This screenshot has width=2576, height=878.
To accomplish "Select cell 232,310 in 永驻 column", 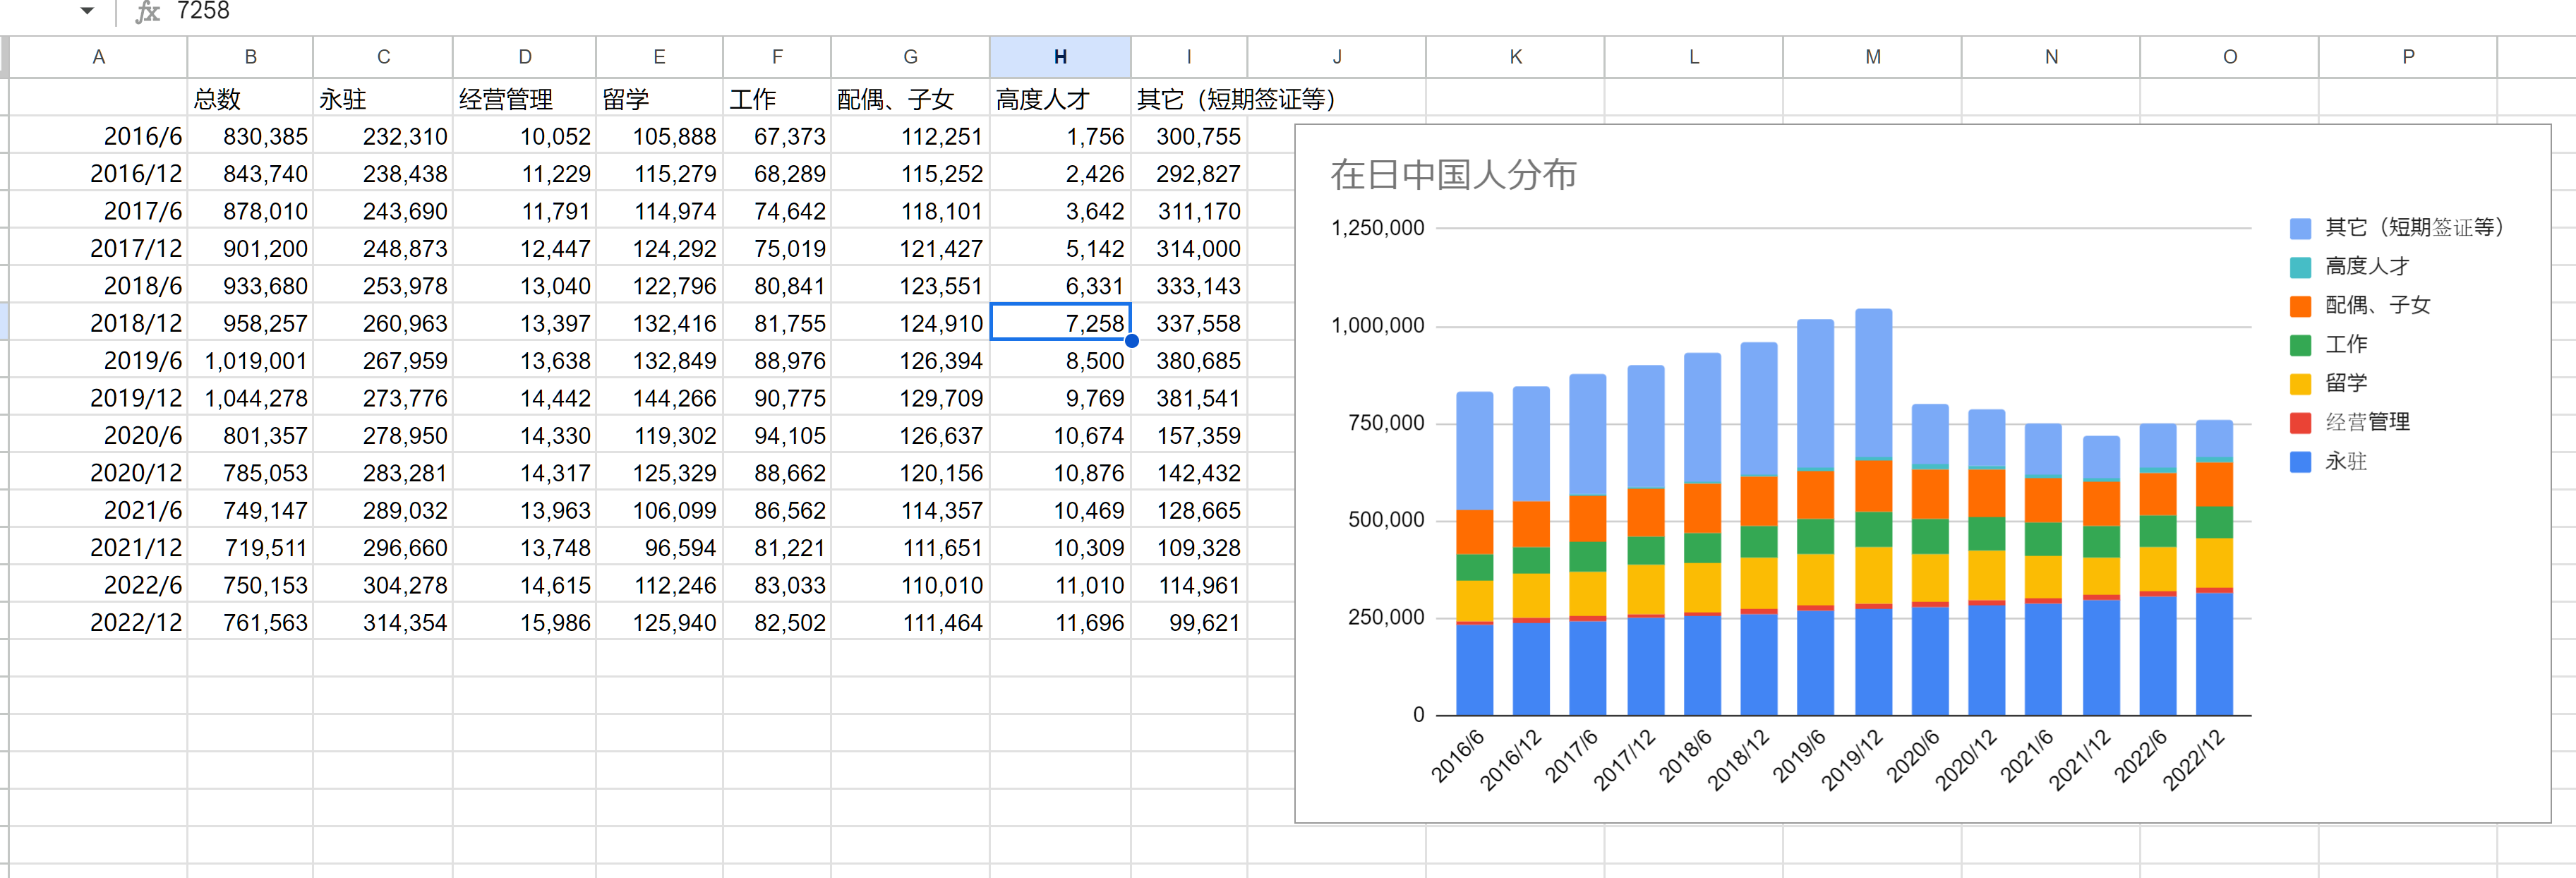I will click(383, 136).
